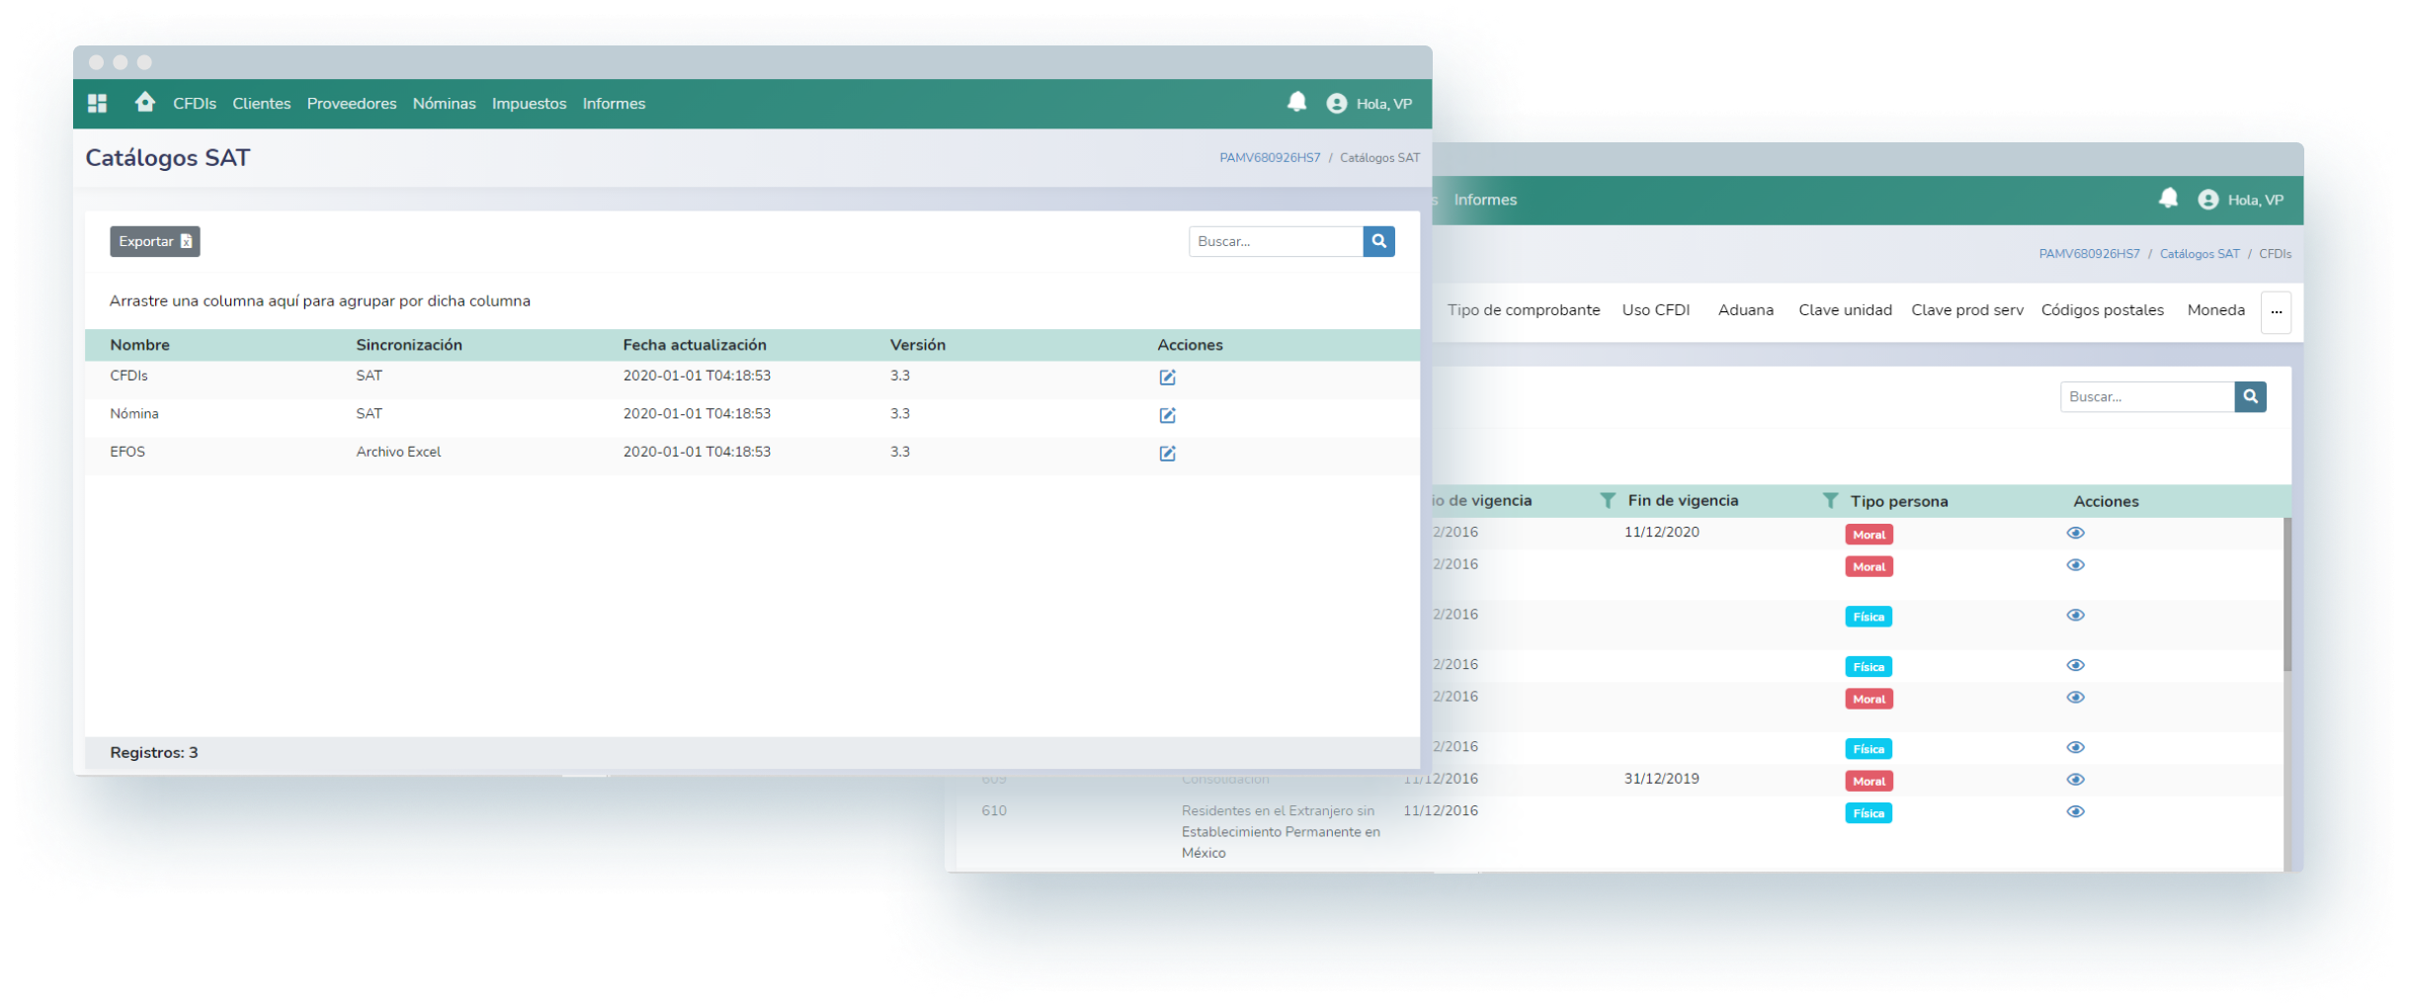The width and height of the screenshot is (2409, 1006).
Task: Open the CFDIs menu
Action: pyautogui.click(x=195, y=104)
